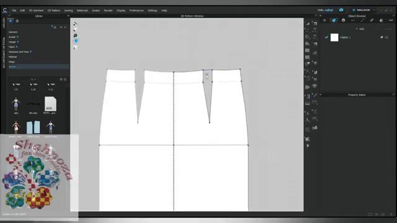Collapse the Object Browser panel arrow
Viewport: 397px width, 223px height.
pos(321,16)
